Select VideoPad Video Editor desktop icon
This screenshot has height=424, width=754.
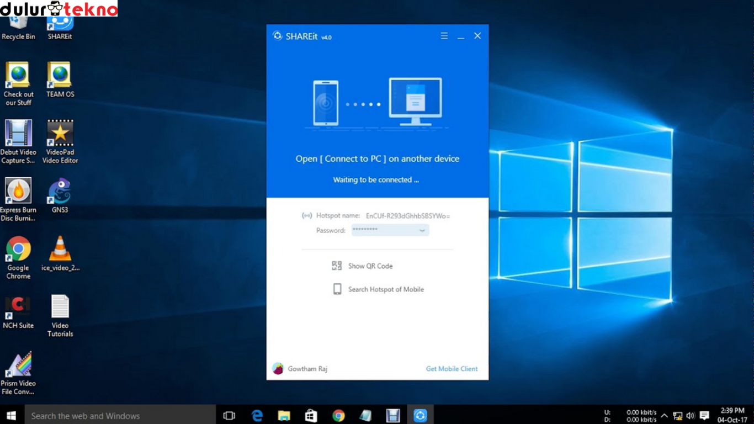tap(60, 142)
